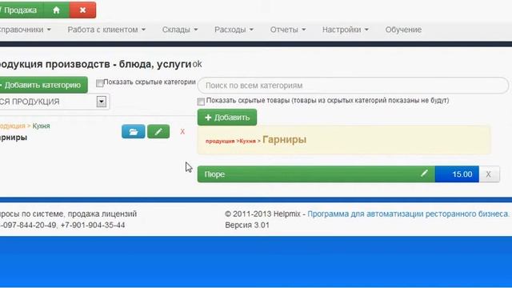Edit Гарниры category with pencil icon
The width and height of the screenshot is (512, 288).
click(x=158, y=131)
